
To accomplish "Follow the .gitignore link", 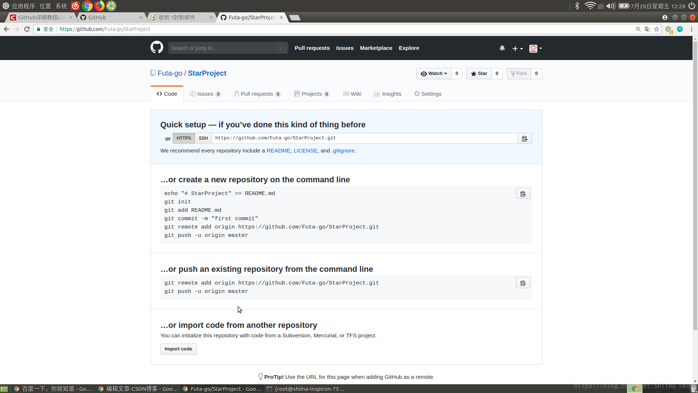I will (x=343, y=151).
